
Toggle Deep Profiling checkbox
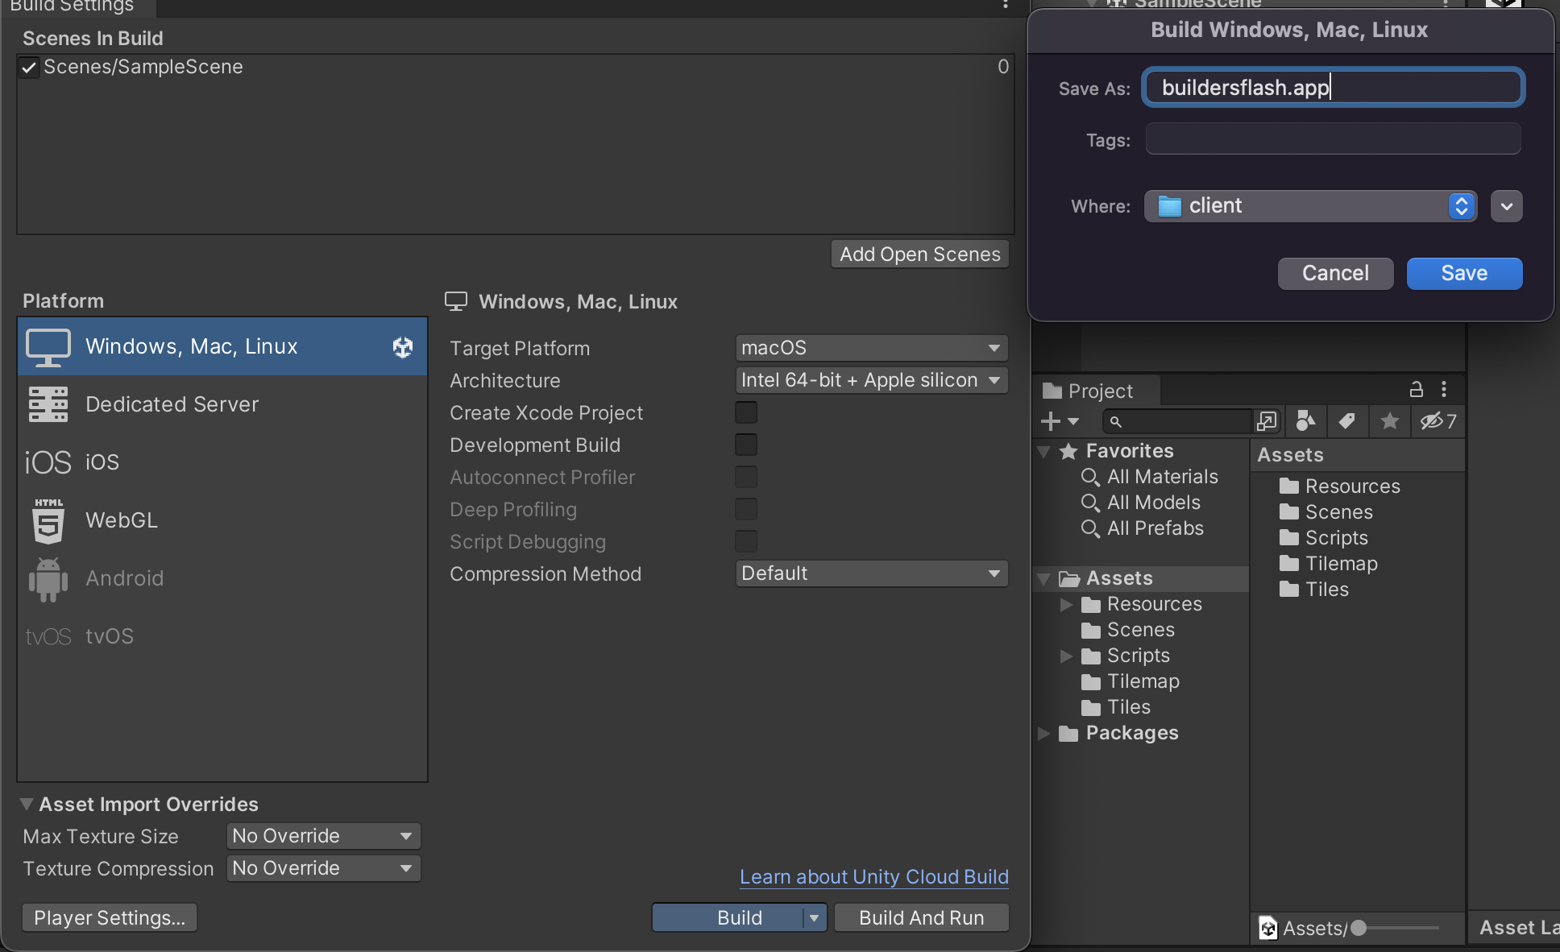[746, 509]
